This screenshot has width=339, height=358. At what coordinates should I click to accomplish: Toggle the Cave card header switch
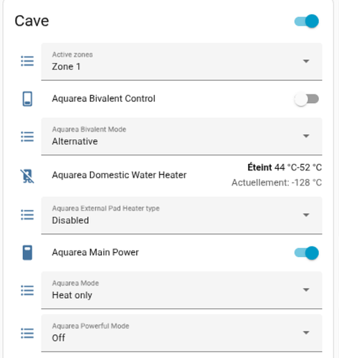coord(307,21)
